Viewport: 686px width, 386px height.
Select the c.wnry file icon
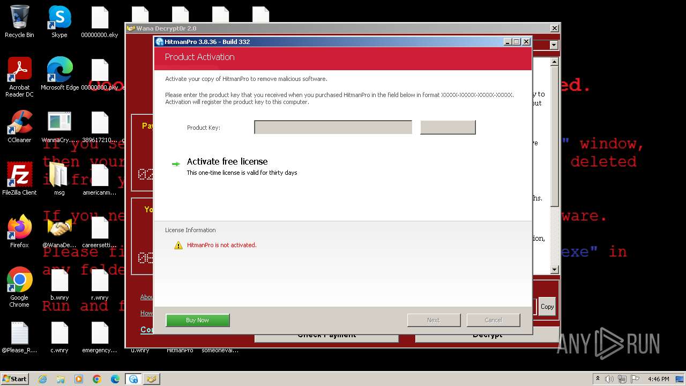[x=59, y=337]
